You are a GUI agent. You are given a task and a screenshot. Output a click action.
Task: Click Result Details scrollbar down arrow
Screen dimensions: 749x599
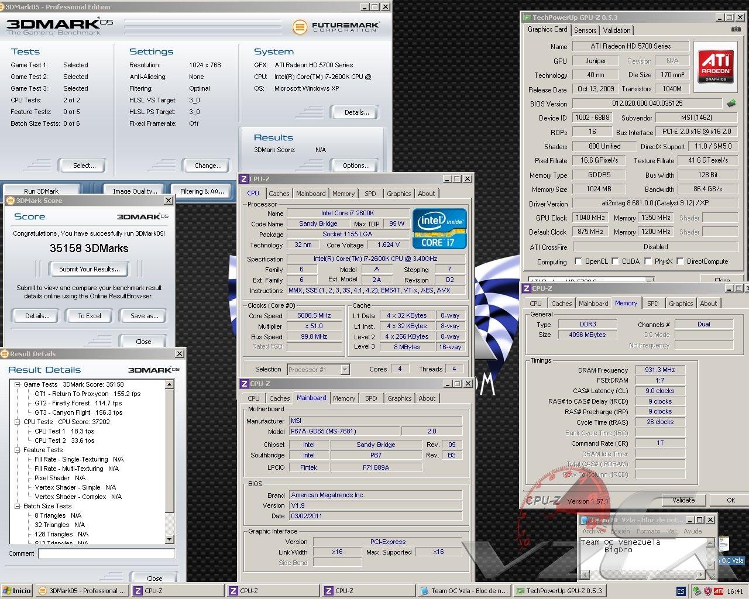170,539
